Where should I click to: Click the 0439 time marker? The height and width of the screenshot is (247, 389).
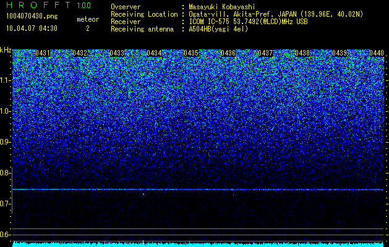340,53
